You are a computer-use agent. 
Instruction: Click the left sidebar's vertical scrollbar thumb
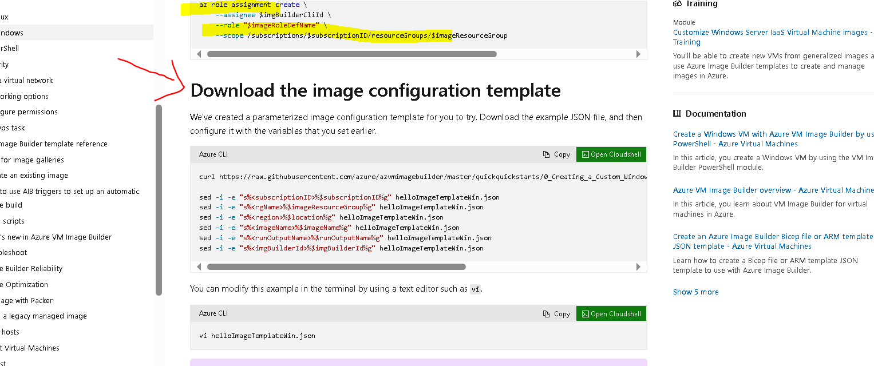[x=159, y=200]
